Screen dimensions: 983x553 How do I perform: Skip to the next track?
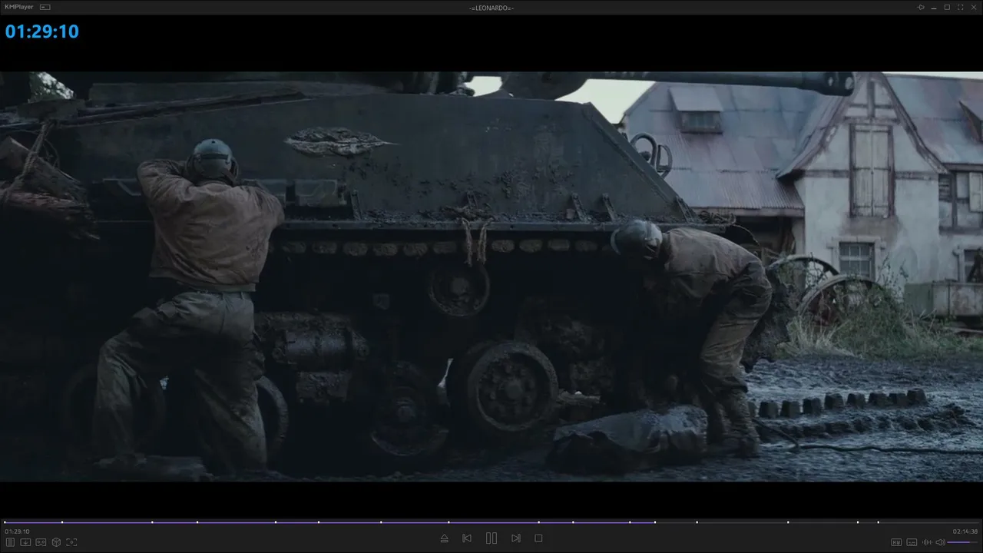click(516, 538)
